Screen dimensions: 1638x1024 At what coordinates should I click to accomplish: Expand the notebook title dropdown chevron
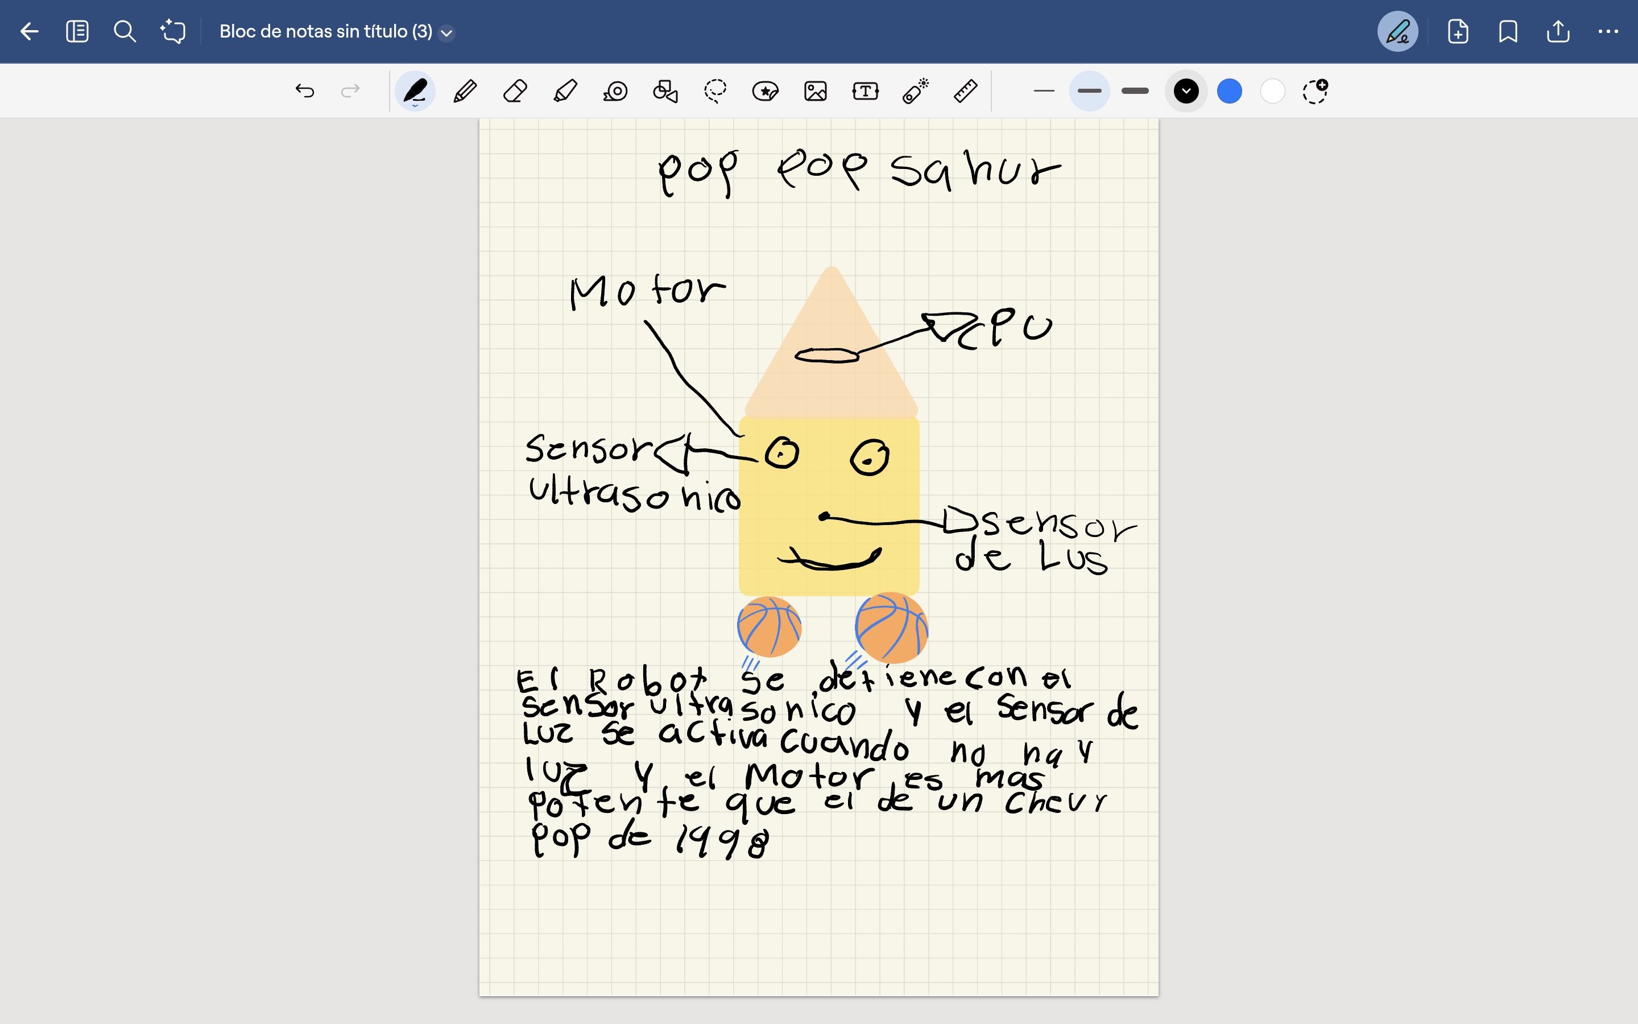pos(446,32)
